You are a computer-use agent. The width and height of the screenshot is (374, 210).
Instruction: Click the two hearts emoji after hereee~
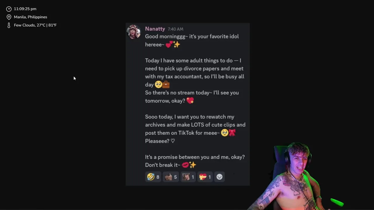(169, 45)
